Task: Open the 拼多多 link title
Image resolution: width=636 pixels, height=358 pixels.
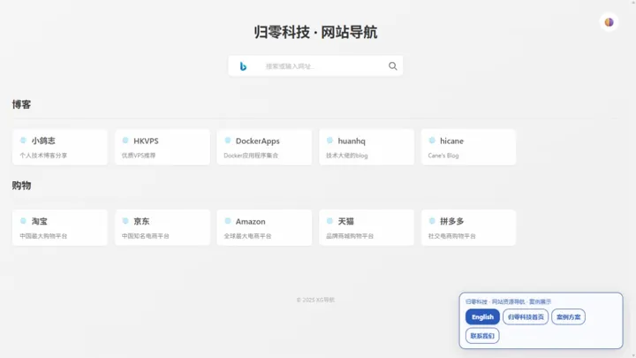Action: click(x=452, y=221)
